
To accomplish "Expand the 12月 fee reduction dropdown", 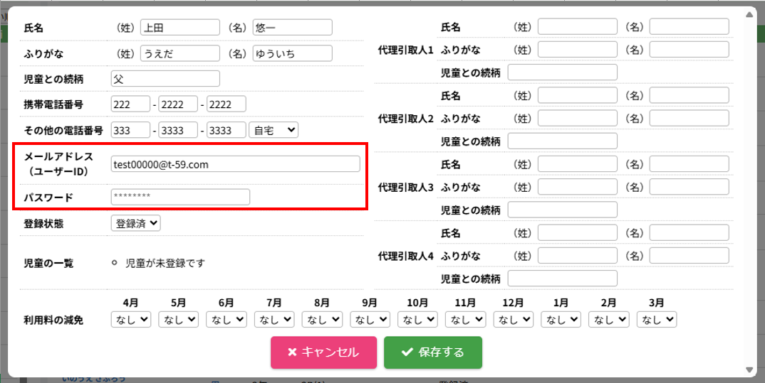I will 513,320.
